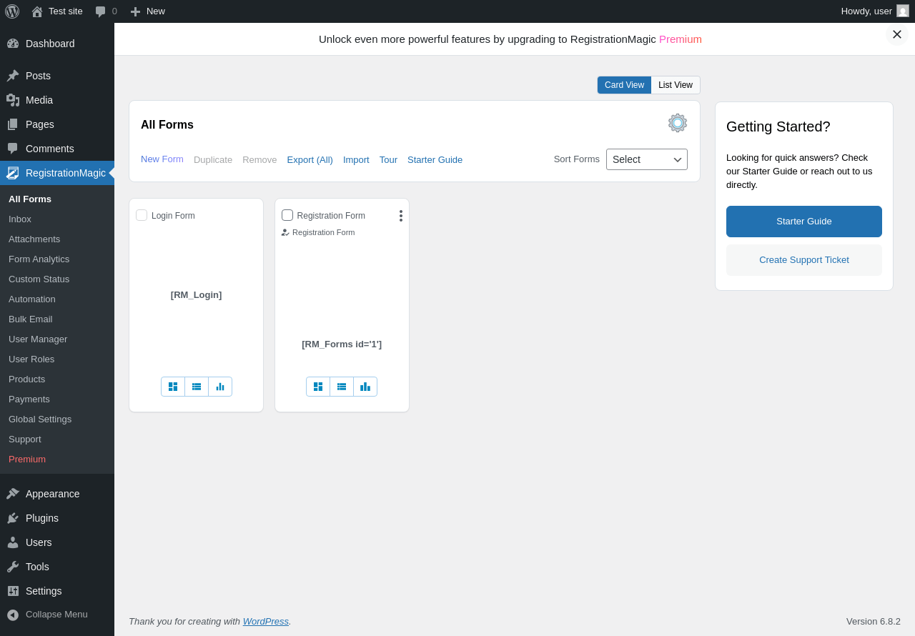Switch to List View

676,85
